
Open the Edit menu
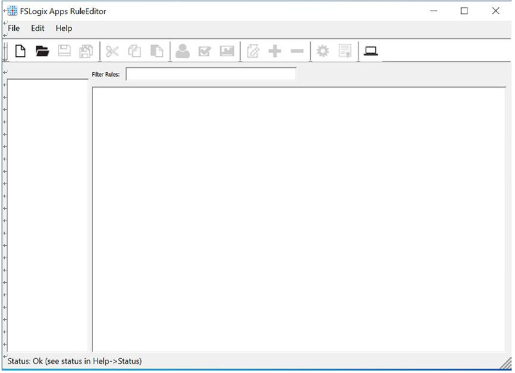point(38,28)
